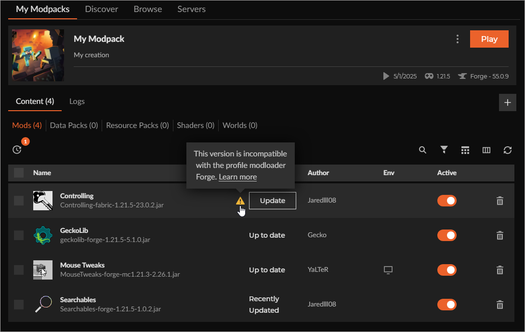Disable the GeckoLib mod toggle
The width and height of the screenshot is (525, 332).
[446, 235]
